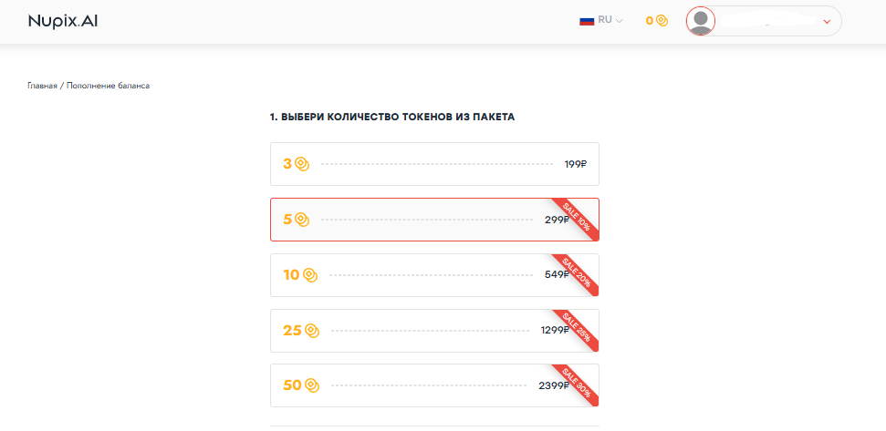Select the 5 tokens package

[434, 220]
